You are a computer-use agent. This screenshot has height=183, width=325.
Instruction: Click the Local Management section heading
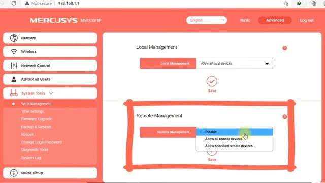tap(156, 47)
